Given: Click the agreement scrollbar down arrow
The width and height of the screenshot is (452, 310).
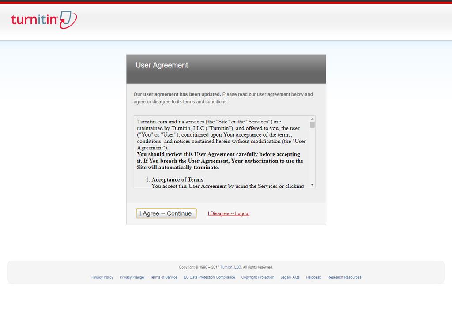Looking at the screenshot, I should [312, 185].
